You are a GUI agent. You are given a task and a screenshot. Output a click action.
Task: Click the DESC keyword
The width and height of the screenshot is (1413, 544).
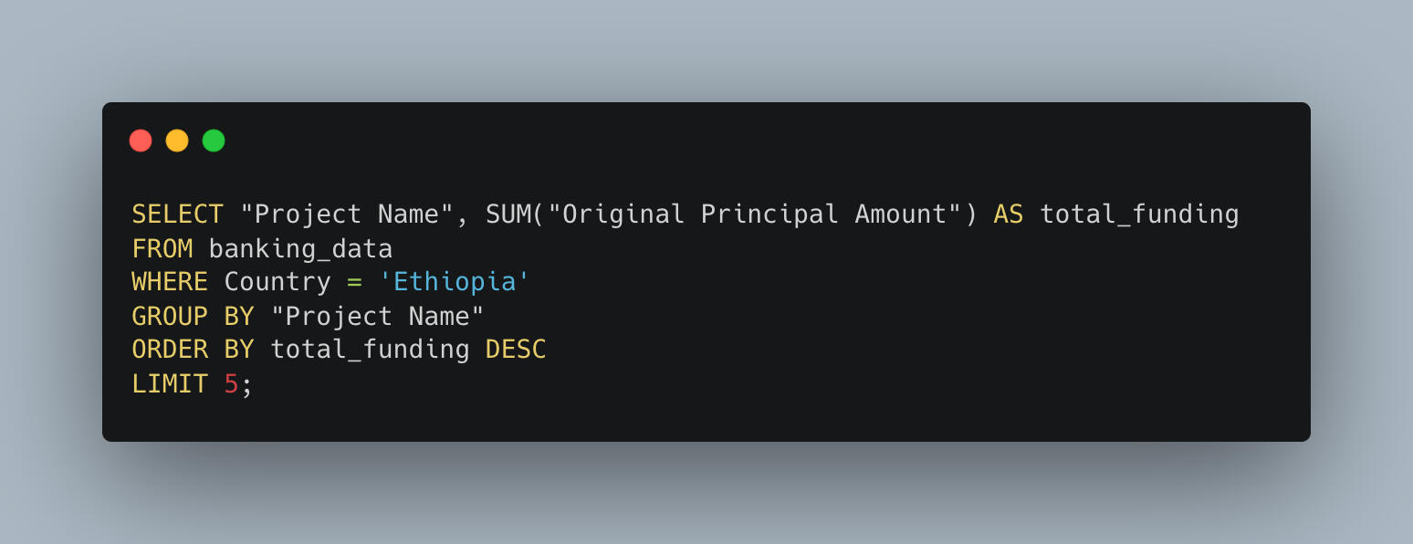click(516, 350)
